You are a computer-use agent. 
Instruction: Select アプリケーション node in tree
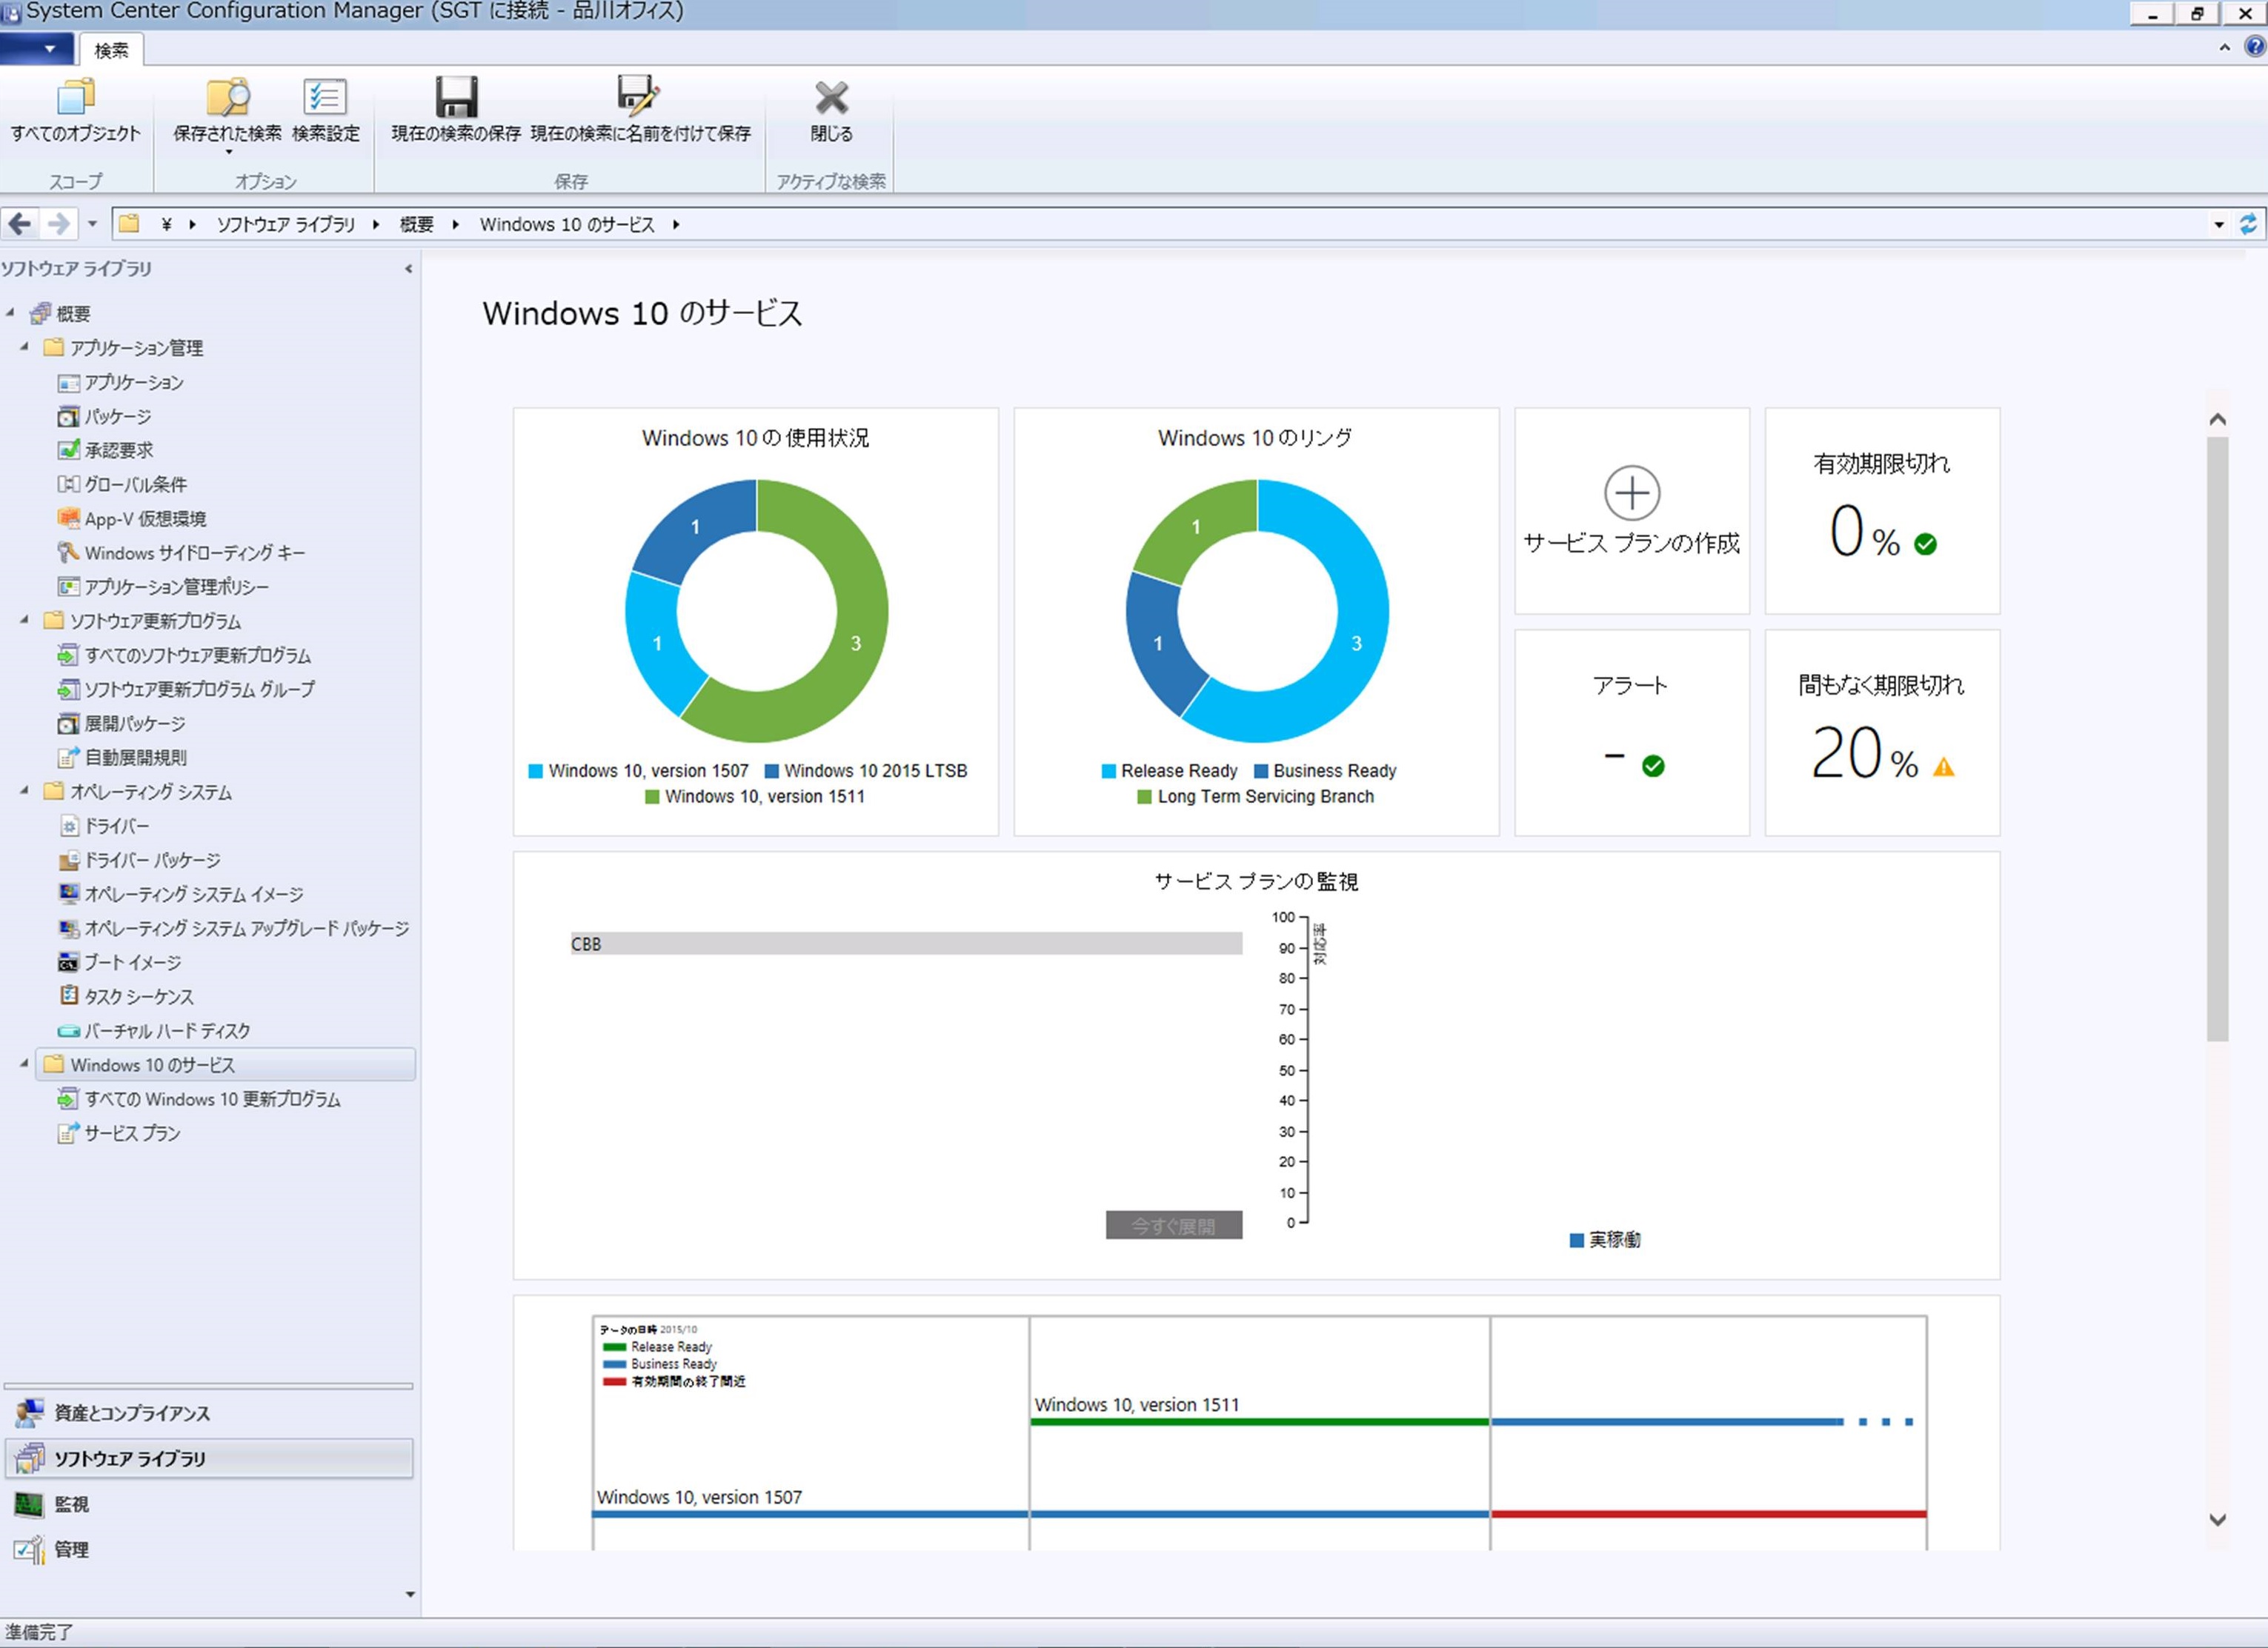121,381
